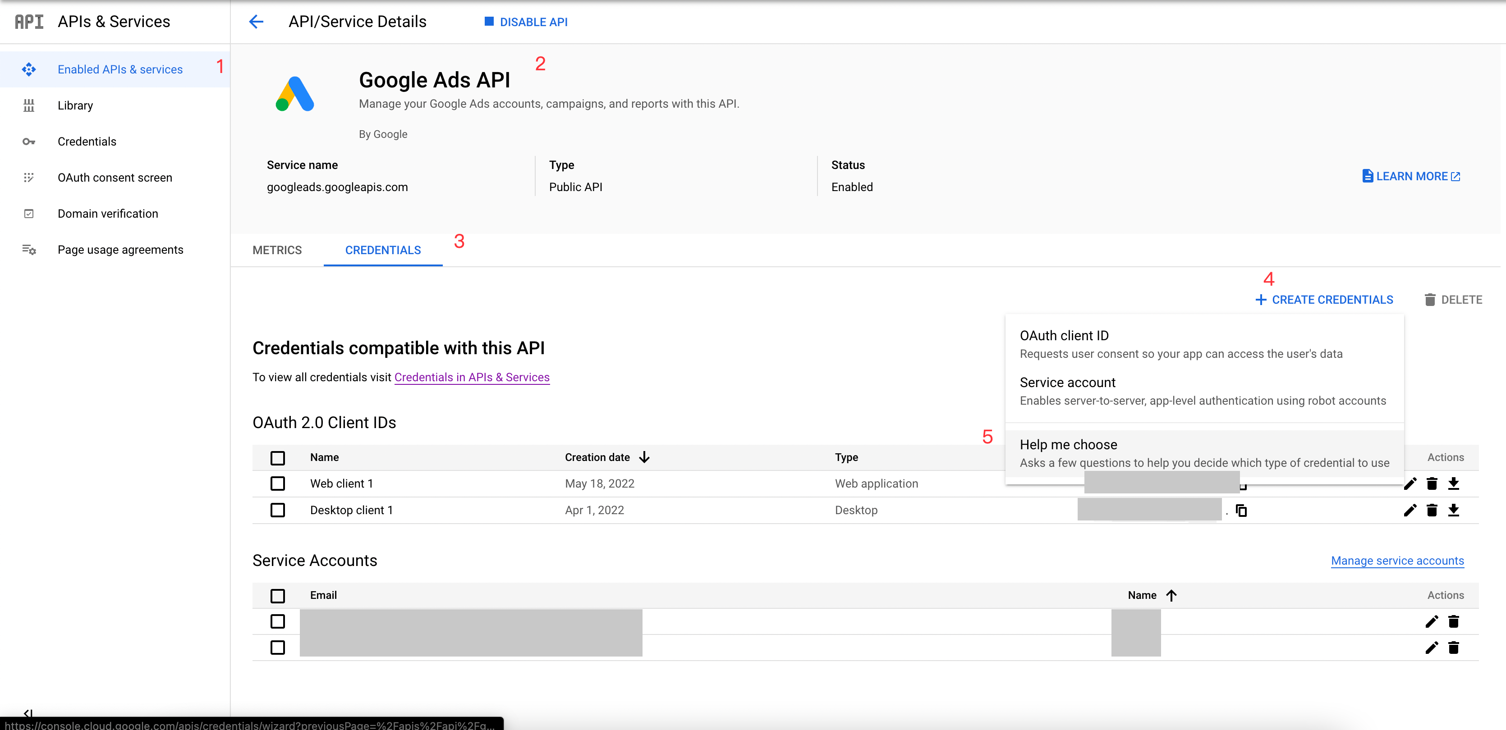The image size is (1506, 730).
Task: Open Manage service accounts link
Action: pyautogui.click(x=1397, y=561)
